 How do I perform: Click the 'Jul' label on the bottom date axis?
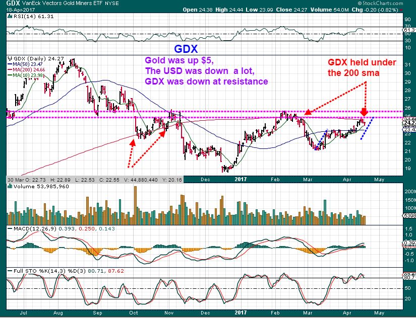coord(24,312)
